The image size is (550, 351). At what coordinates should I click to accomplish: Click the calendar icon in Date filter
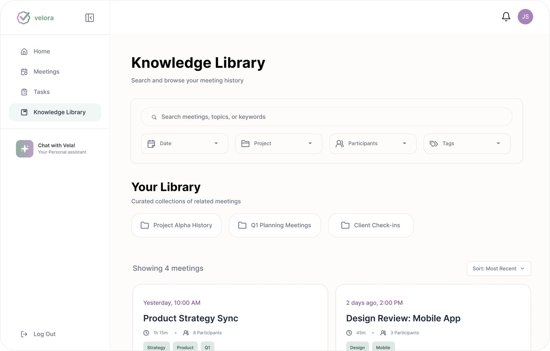[x=151, y=144]
